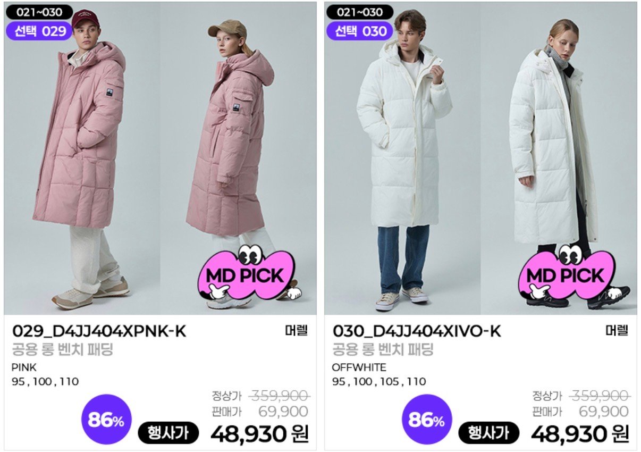
Task: Click the 86% discount badge for item 030
Action: [x=426, y=420]
